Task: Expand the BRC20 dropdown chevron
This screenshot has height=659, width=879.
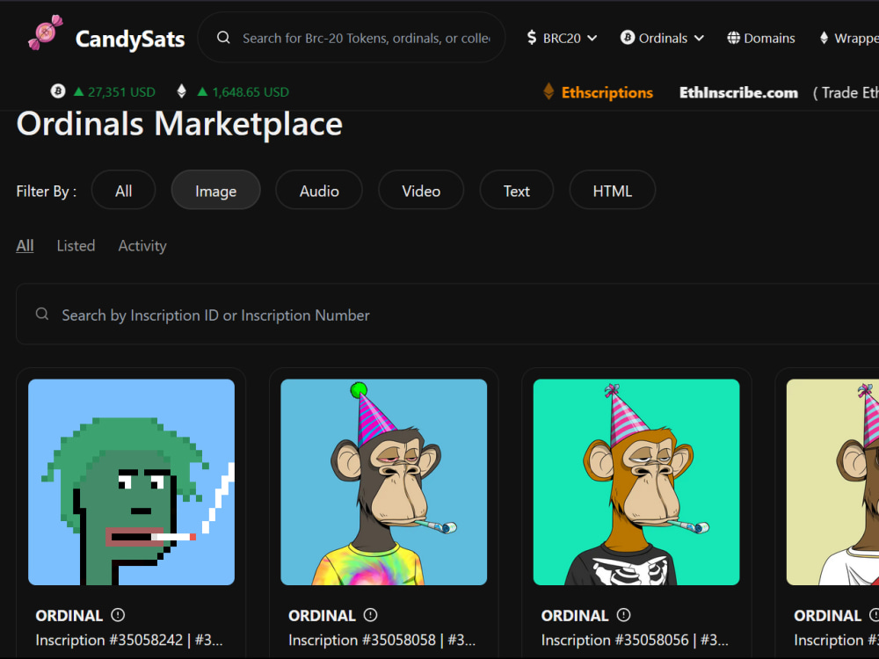Action: (x=592, y=38)
